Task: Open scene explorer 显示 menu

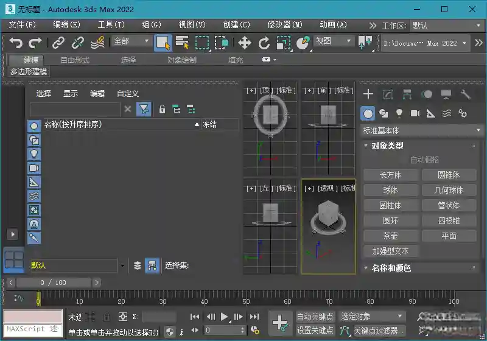Action: coord(71,94)
